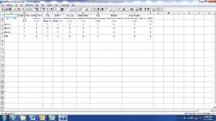Click the Open file folder icon
This screenshot has height=121, width=216.
pyautogui.click(x=6, y=9)
